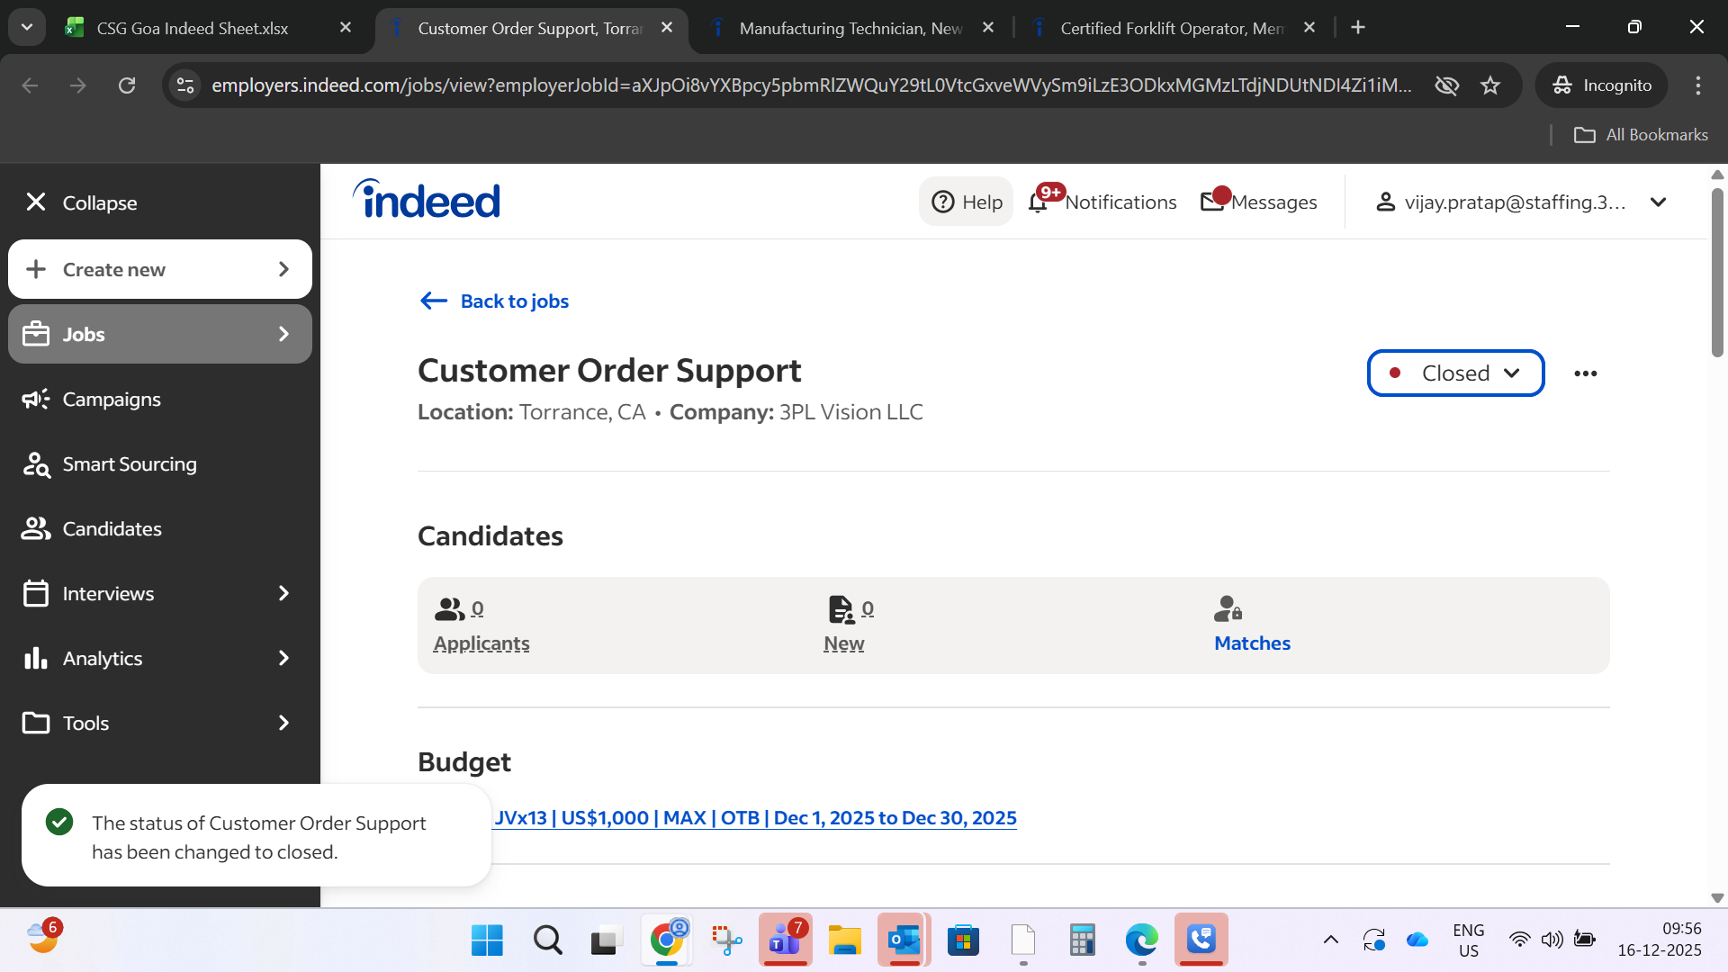Open Snipping Tool from taskbar
The height and width of the screenshot is (972, 1728).
click(725, 940)
